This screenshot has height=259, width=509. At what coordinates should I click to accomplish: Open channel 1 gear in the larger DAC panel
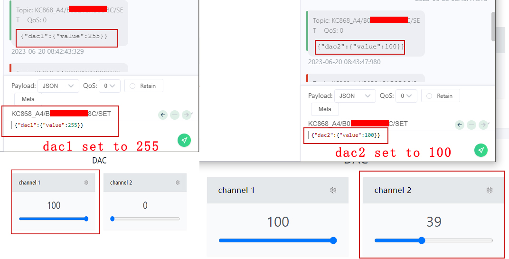pos(333,190)
